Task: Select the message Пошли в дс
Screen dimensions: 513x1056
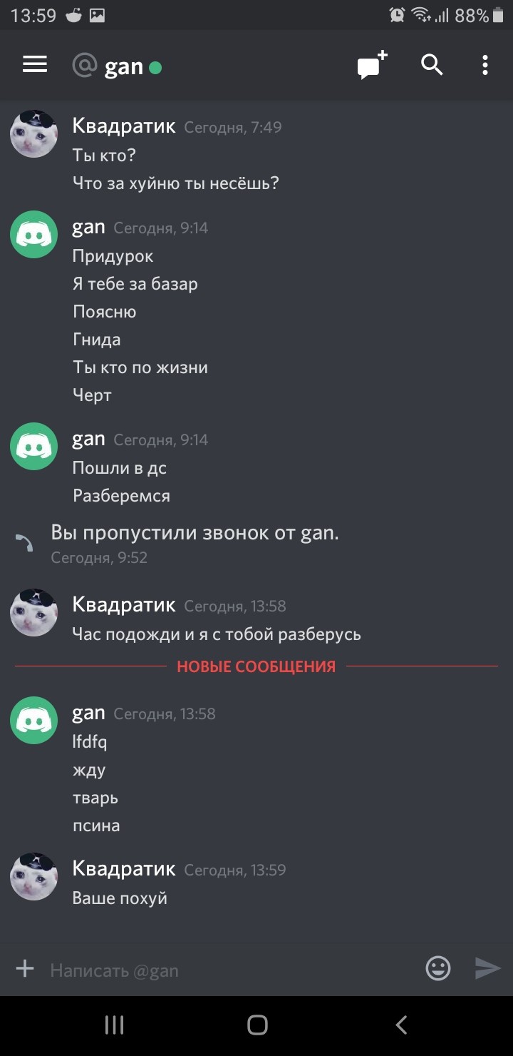Action: click(120, 468)
